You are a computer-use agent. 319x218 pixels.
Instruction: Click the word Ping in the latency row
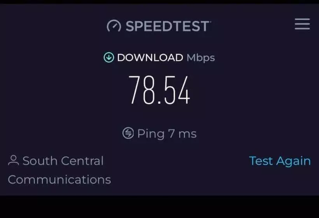tap(151, 134)
